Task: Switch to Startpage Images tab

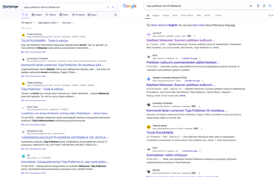Action: [37, 15]
